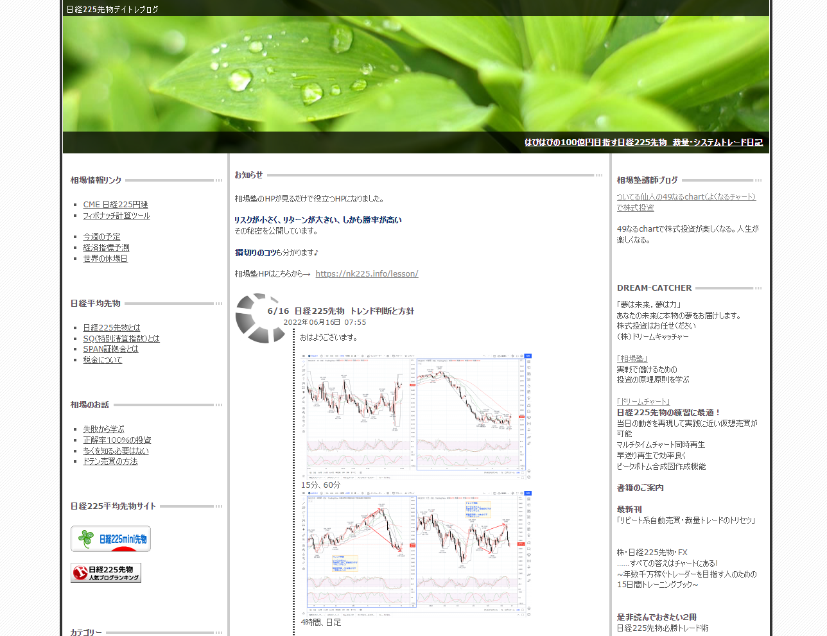Open the 4時間・日足 chart screenshot
Image resolution: width=827 pixels, height=636 pixels.
[x=416, y=553]
